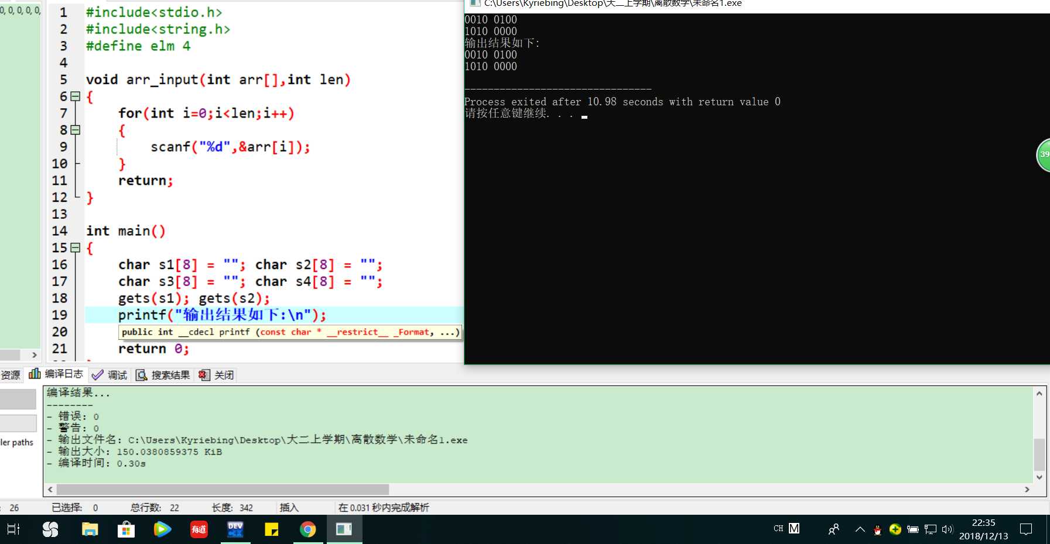1050x544 pixels.
Task: Open the Action Center notification icon
Action: point(1026,529)
